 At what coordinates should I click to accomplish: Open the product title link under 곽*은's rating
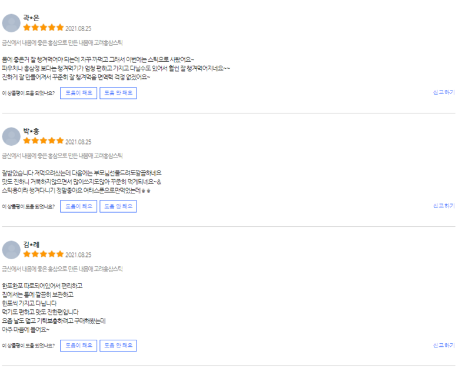pyautogui.click(x=62, y=42)
